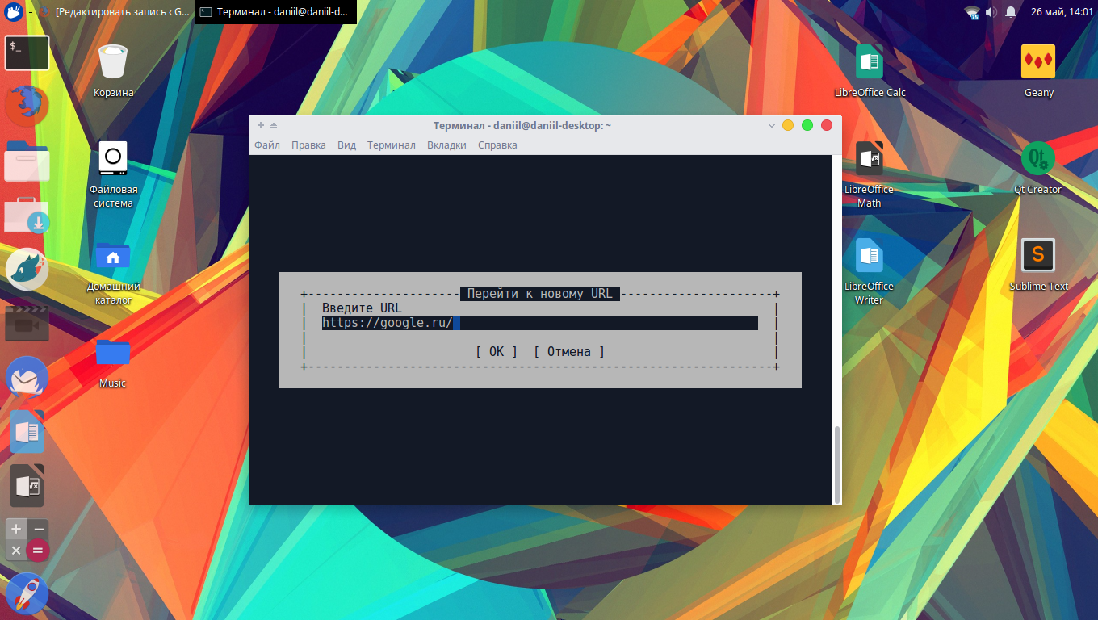Viewport: 1098px width, 620px height.
Task: Select the Терминал task in top panel
Action: (x=276, y=12)
